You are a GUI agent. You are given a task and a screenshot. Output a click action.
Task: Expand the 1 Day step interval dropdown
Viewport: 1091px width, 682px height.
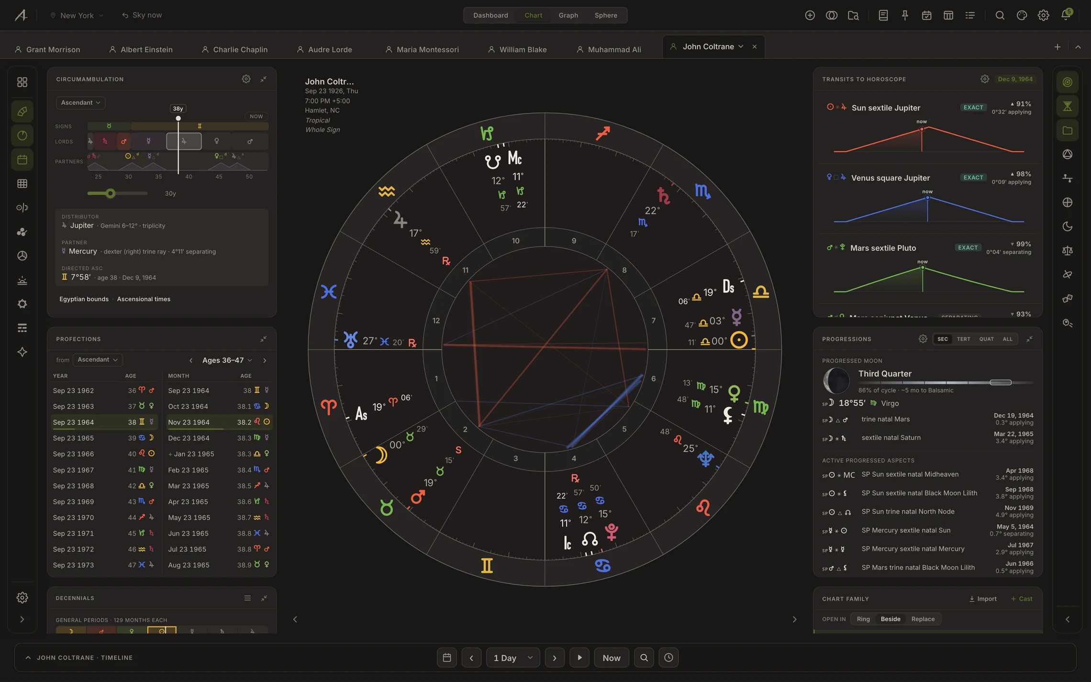click(513, 658)
